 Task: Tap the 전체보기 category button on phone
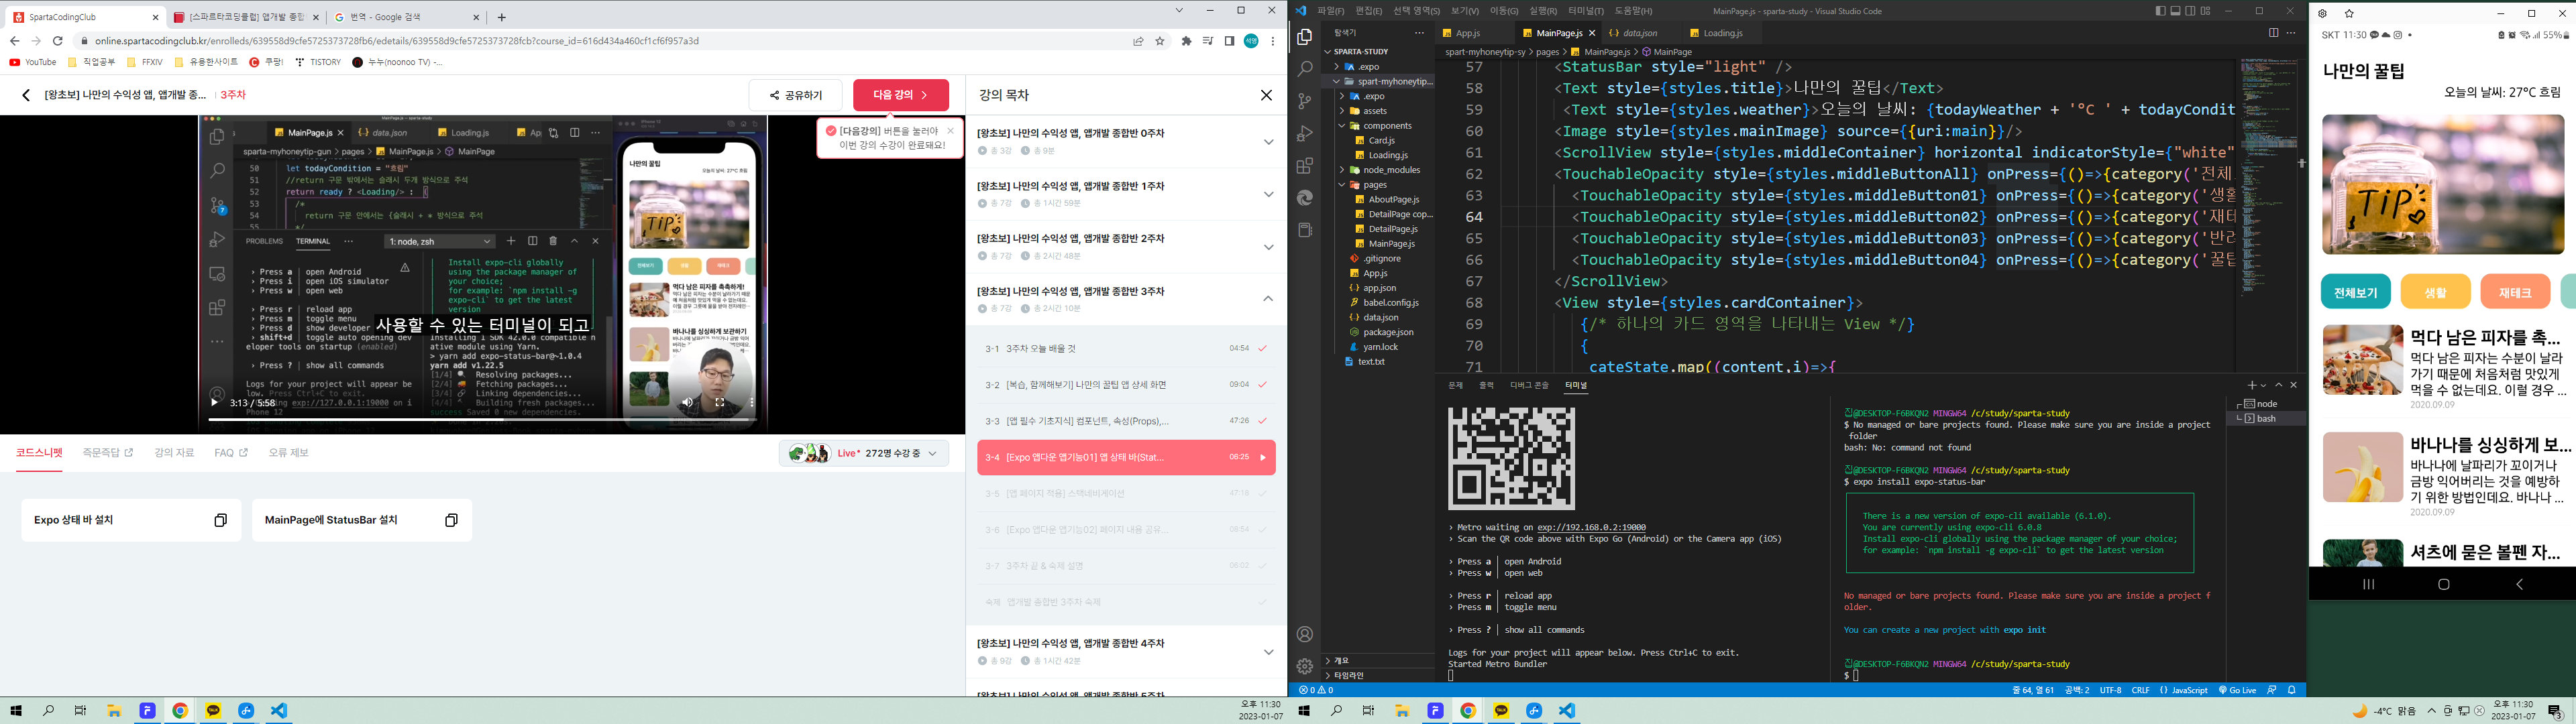tap(2355, 292)
